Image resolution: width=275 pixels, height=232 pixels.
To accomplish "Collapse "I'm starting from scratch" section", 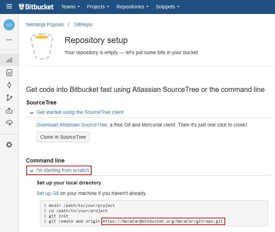I will (62, 171).
